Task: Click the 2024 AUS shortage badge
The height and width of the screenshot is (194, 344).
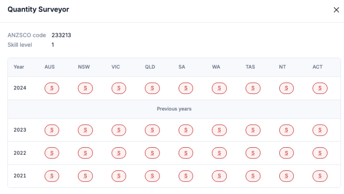Action: 52,88
